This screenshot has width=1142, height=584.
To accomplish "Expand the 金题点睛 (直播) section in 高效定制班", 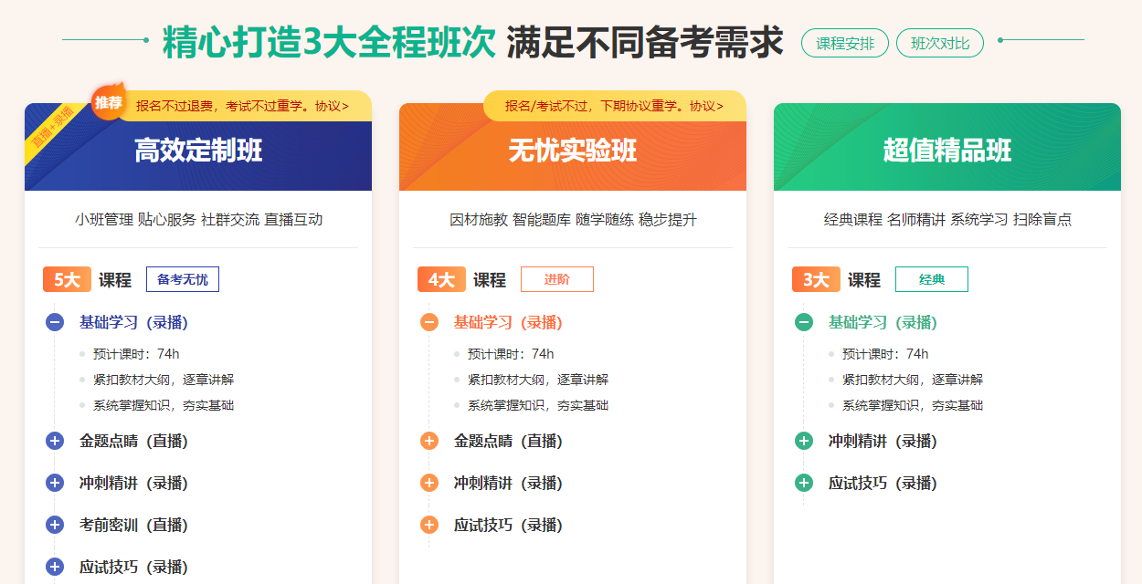I will click(x=54, y=440).
